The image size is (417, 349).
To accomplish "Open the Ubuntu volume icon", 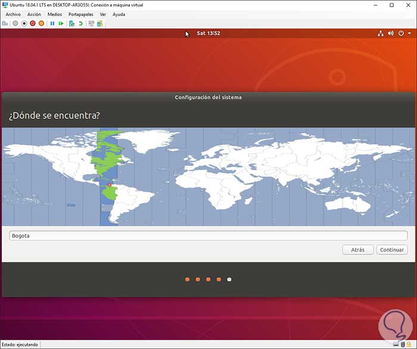I will 391,33.
